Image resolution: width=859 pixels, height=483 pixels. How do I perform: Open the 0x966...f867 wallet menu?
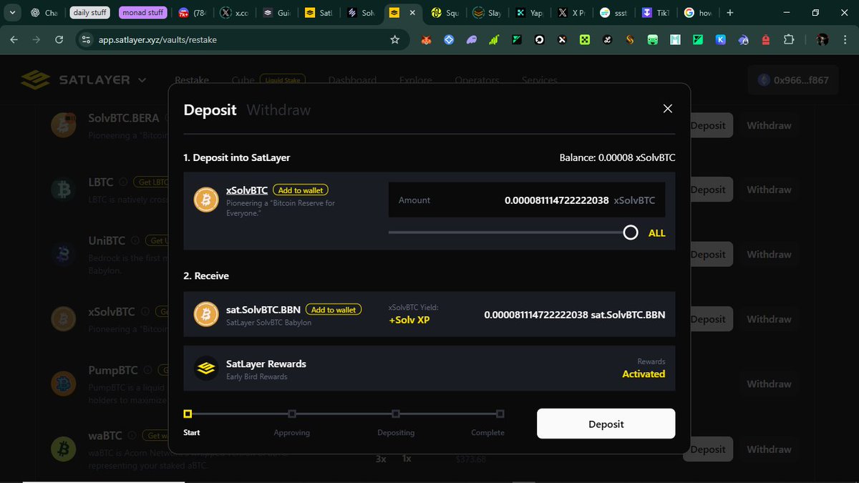point(792,80)
